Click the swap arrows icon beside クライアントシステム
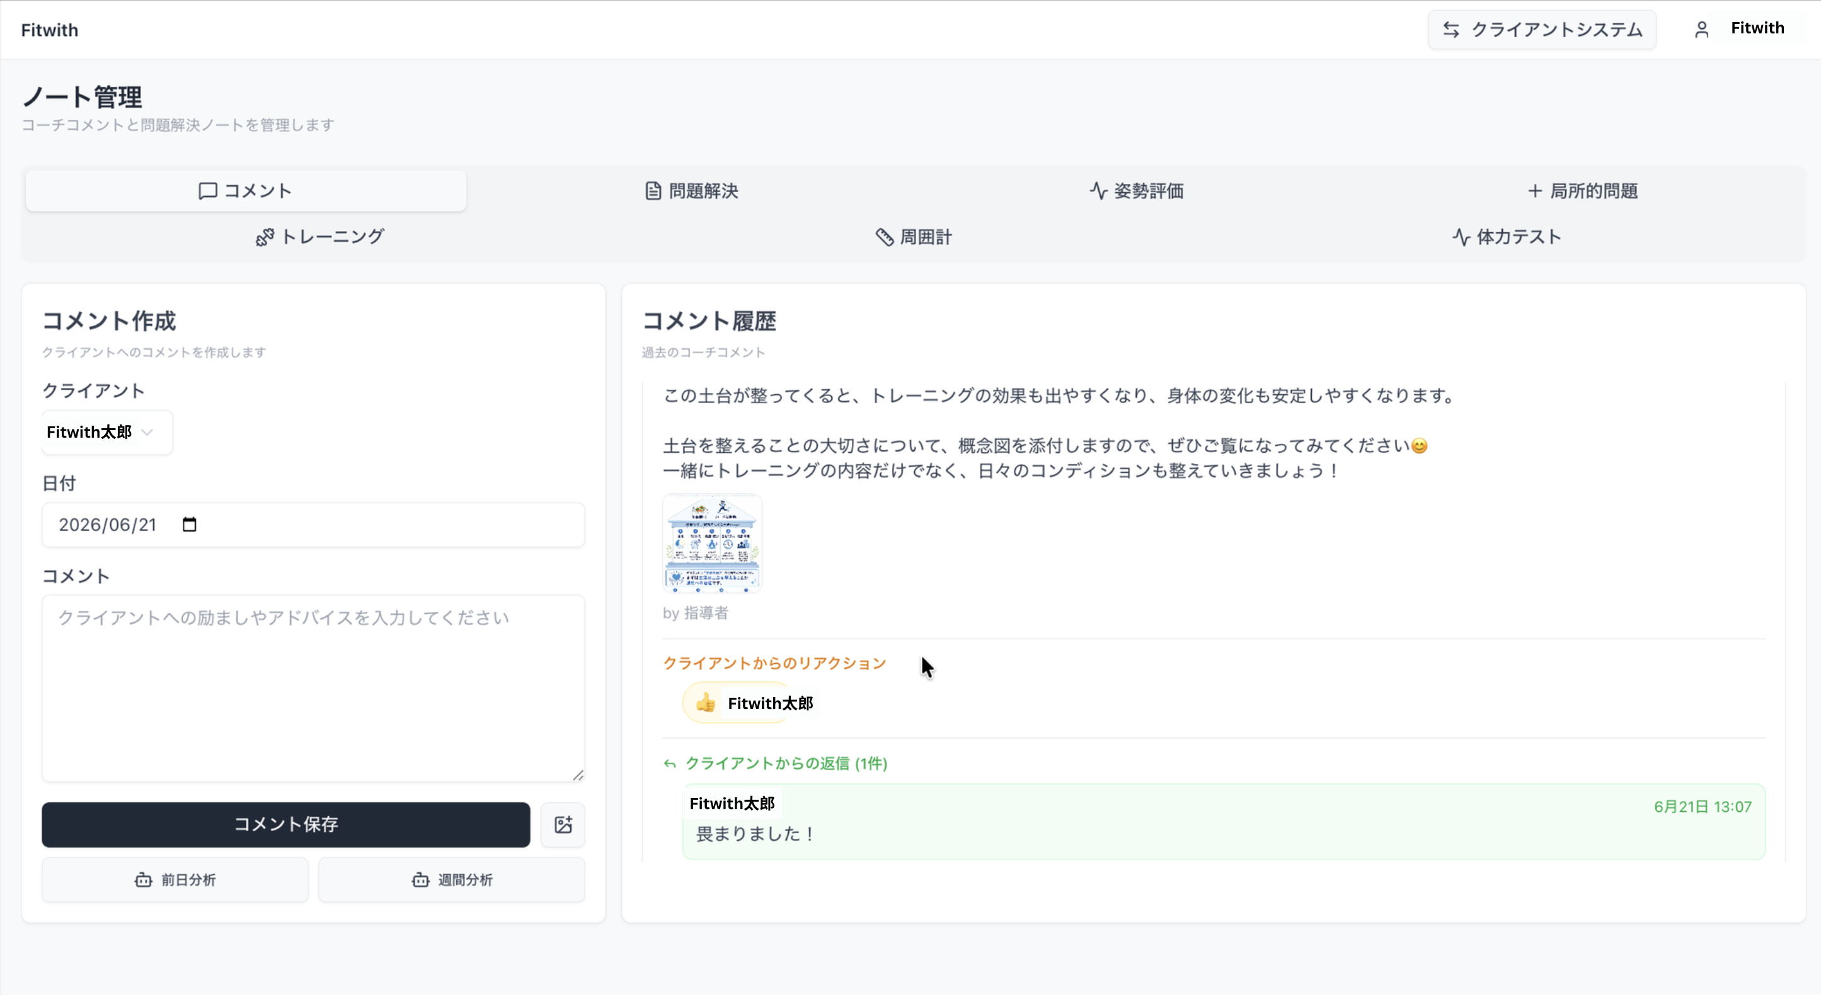This screenshot has width=1821, height=995. 1451,30
